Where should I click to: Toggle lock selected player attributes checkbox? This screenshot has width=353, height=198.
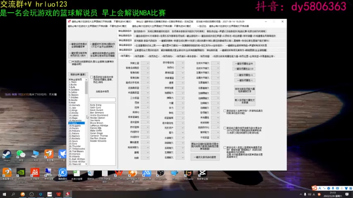[x=92, y=77]
